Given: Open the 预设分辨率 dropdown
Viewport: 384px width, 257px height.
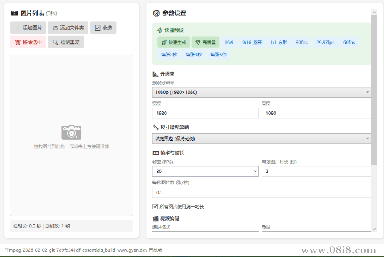Looking at the screenshot, I should 262,92.
